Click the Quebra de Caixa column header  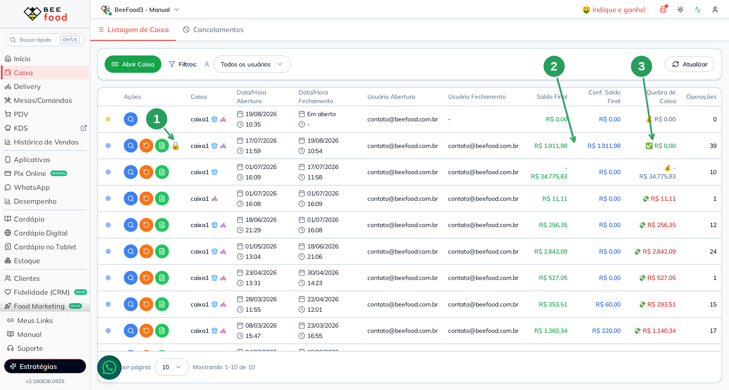(x=661, y=96)
